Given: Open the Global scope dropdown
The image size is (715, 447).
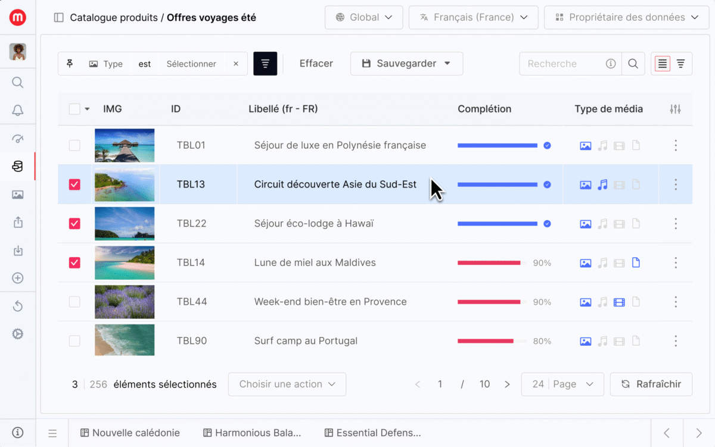Looking at the screenshot, I should [x=363, y=17].
